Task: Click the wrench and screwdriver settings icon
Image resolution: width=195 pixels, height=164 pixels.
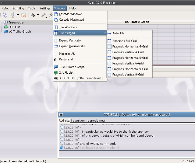Action: [x=44, y=15]
